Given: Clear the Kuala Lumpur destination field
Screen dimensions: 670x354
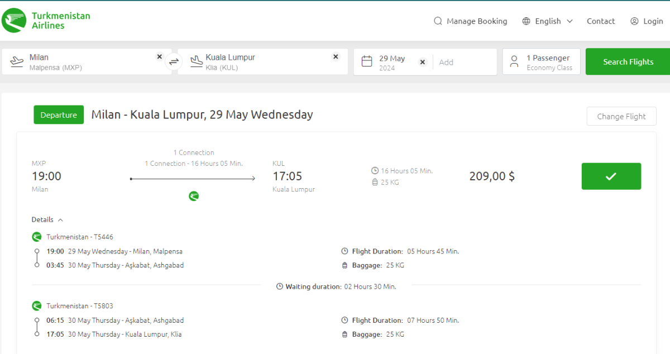Looking at the screenshot, I should (x=336, y=57).
